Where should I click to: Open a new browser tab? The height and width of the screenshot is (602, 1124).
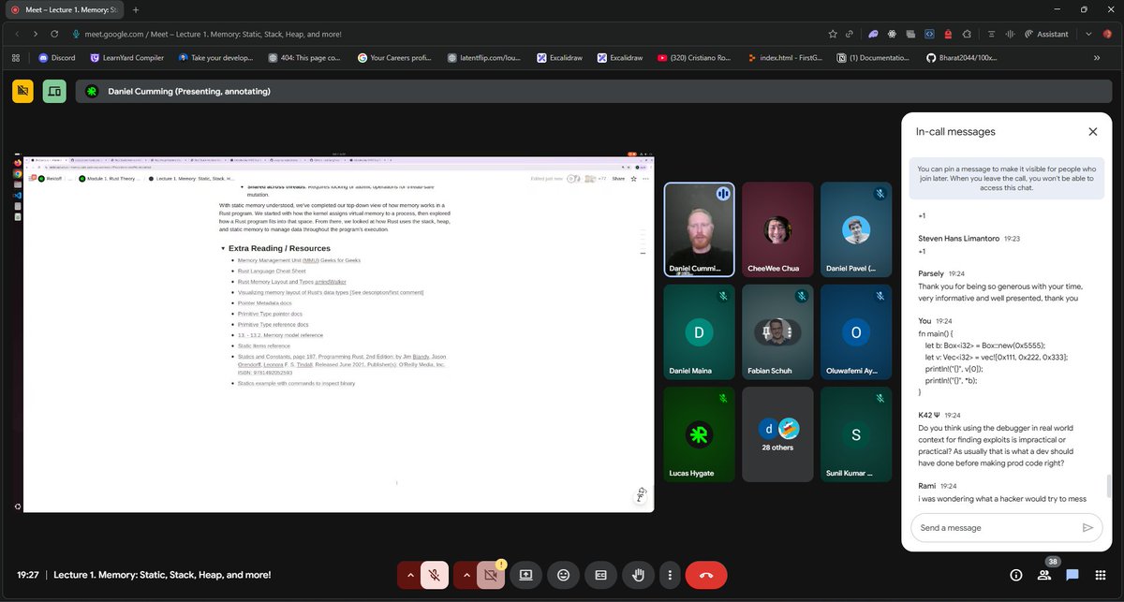136,9
